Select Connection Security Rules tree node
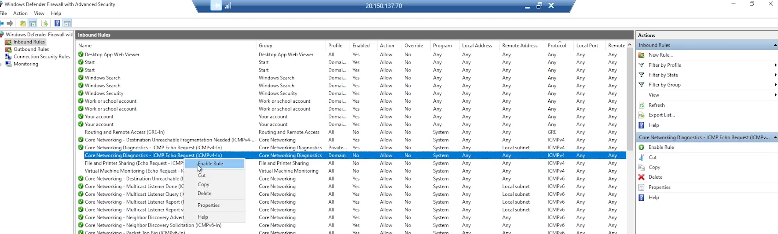Screen dimensions: 778x234 42,57
